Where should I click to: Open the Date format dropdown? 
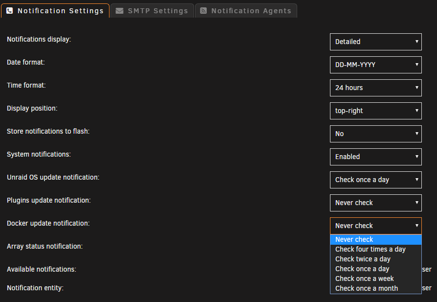coord(376,65)
